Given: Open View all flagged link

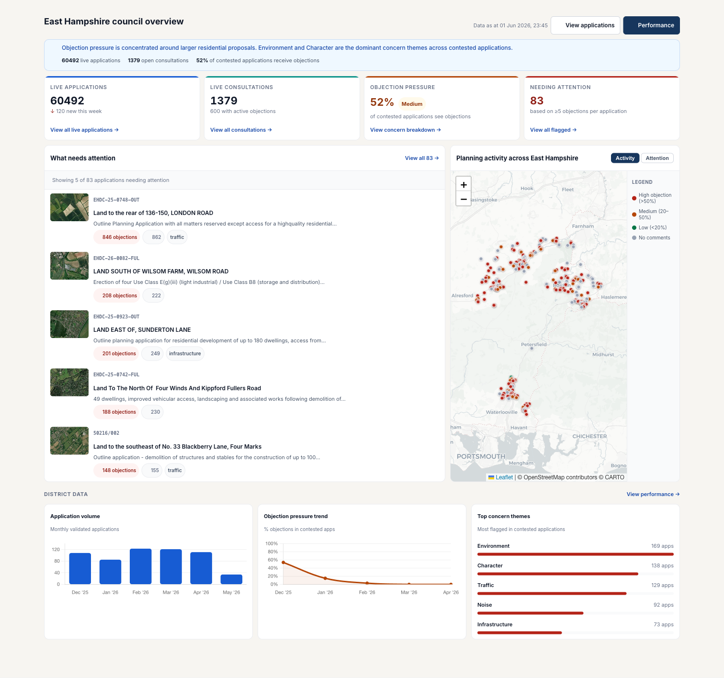Looking at the screenshot, I should tap(553, 130).
